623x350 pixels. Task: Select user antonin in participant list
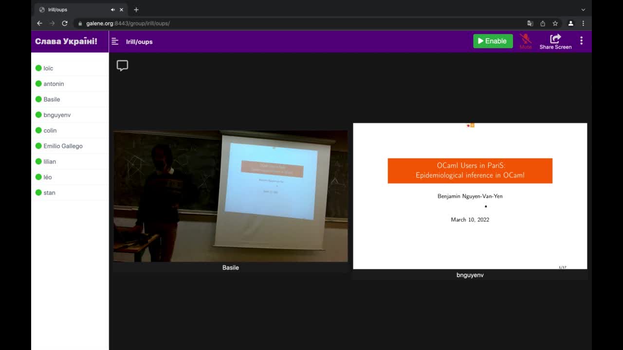tap(70, 84)
